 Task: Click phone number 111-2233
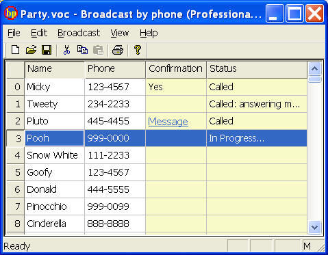(x=108, y=155)
